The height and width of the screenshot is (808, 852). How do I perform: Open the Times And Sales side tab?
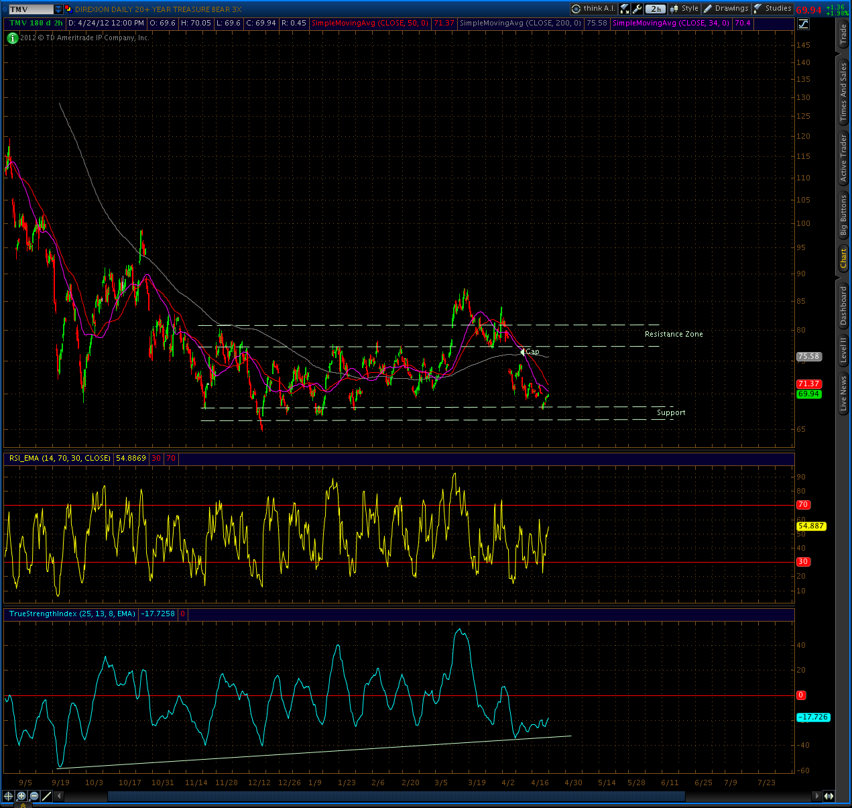[844, 92]
